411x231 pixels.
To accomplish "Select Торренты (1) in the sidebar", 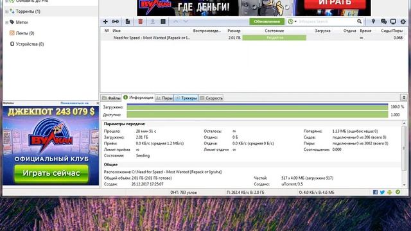I will click(x=28, y=12).
